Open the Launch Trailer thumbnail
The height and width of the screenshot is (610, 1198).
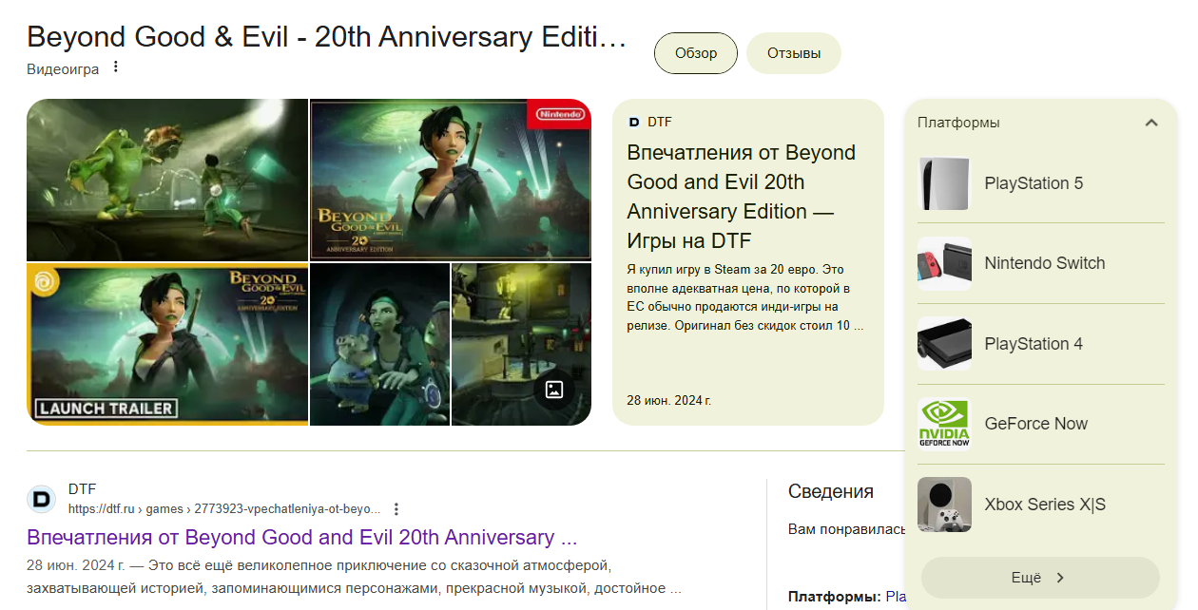click(x=167, y=344)
